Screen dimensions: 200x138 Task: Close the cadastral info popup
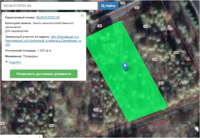pos(82,16)
